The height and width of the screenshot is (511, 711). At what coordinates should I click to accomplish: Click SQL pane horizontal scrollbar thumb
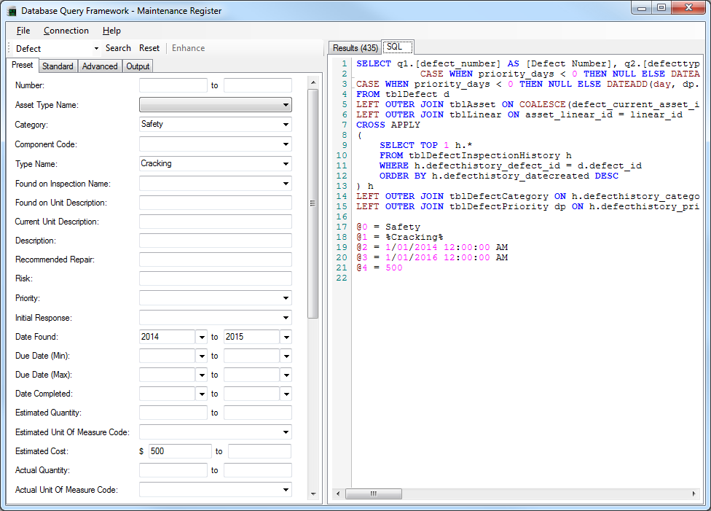374,494
